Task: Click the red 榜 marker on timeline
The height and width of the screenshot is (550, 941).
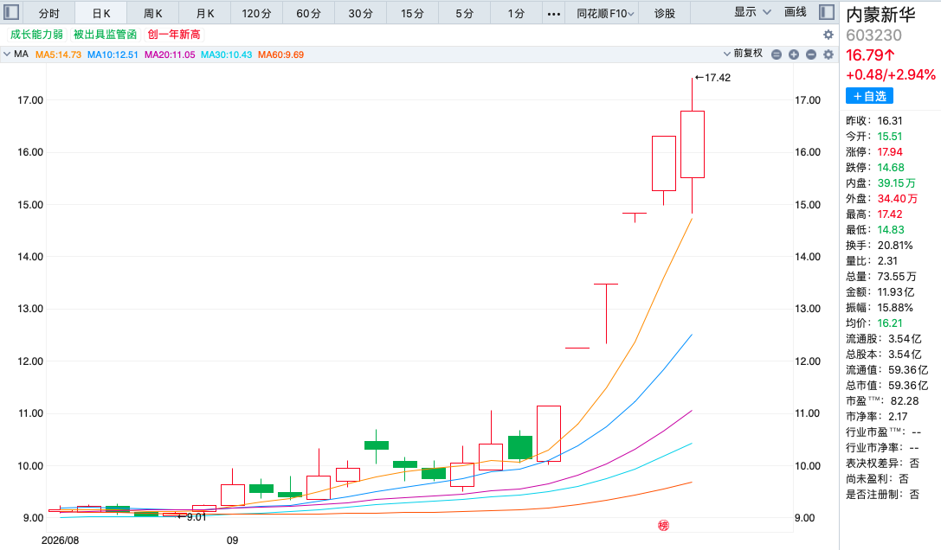Action: 663,526
